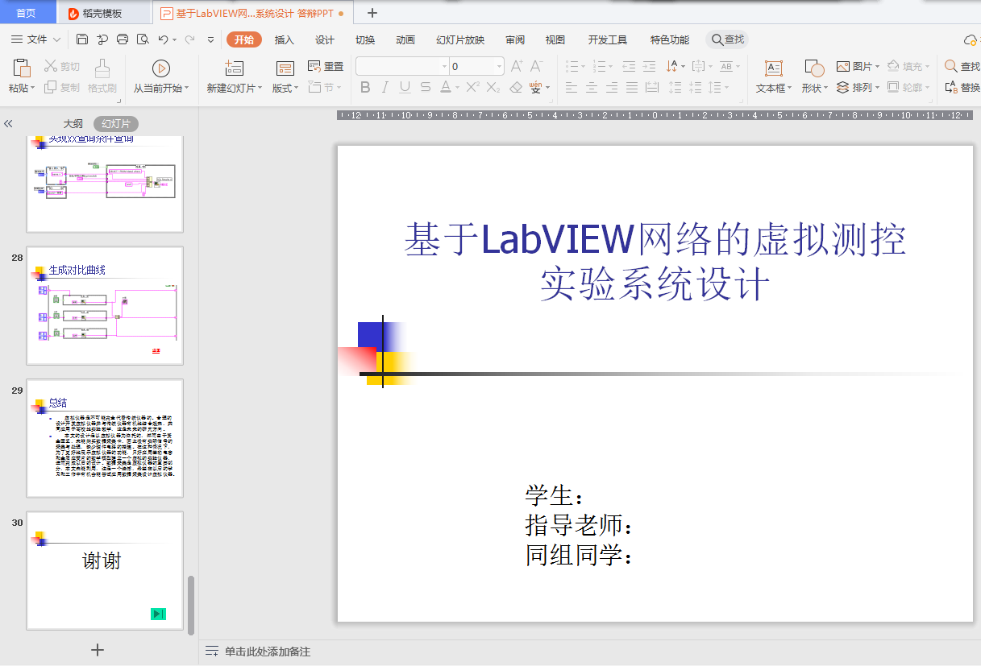Viewport: 981px width, 666px height.
Task: Toggle justify text alignment
Action: tap(632, 87)
